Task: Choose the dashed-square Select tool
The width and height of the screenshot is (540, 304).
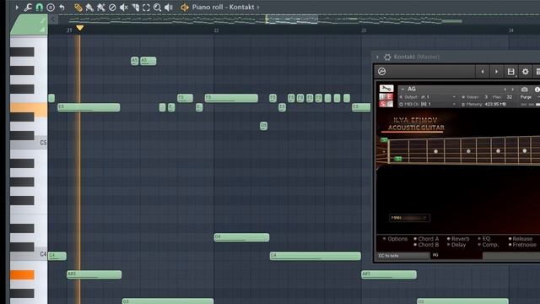Action: [x=146, y=7]
